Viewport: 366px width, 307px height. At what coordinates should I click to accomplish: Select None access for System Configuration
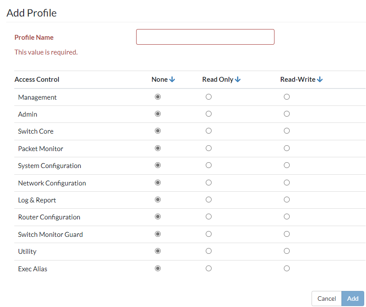point(158,165)
